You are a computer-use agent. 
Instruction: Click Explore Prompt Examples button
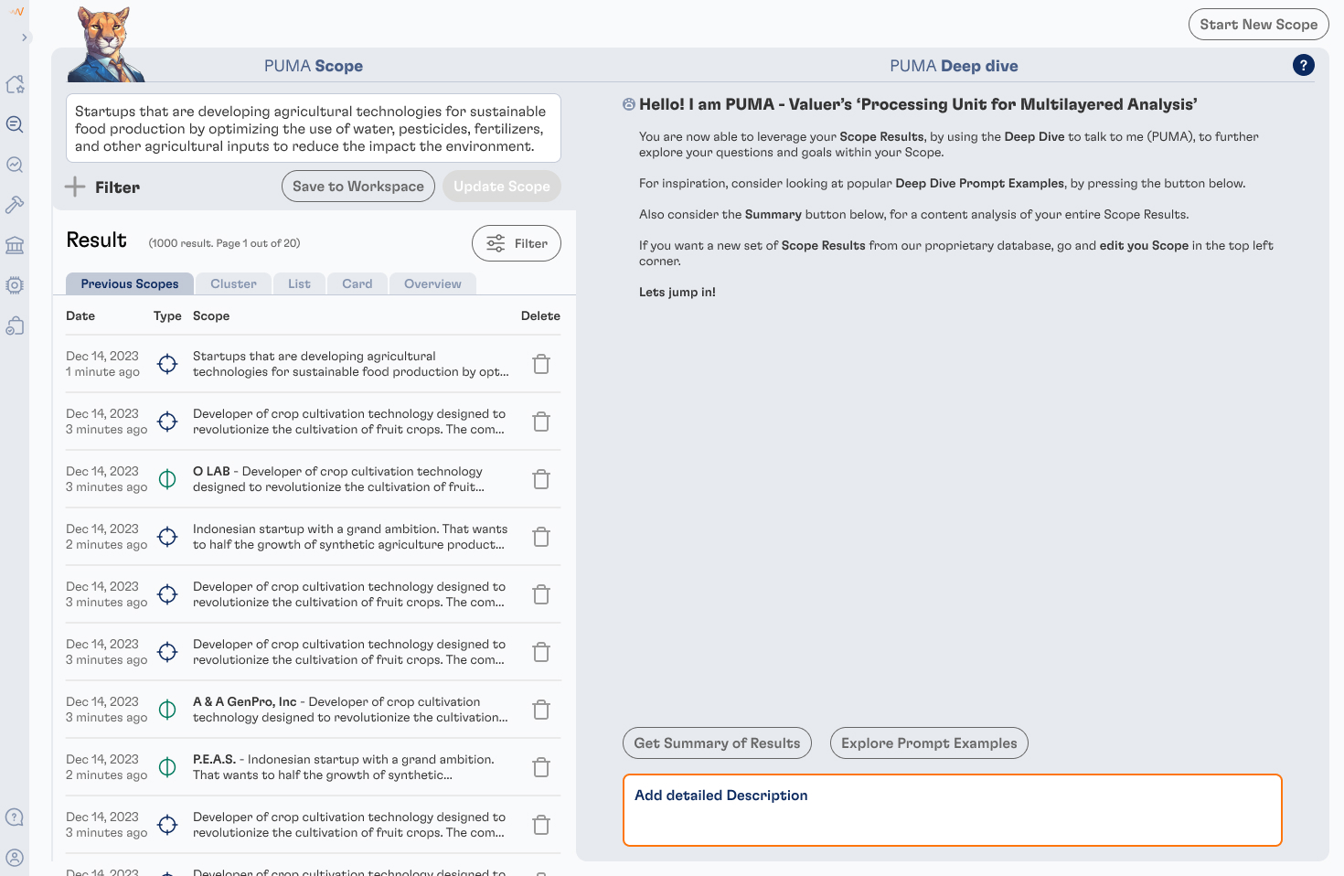coord(928,743)
